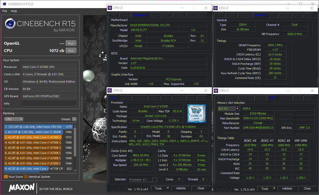
Task: Click the GFX Board value GeForce GTX 970
Action: 49,96
